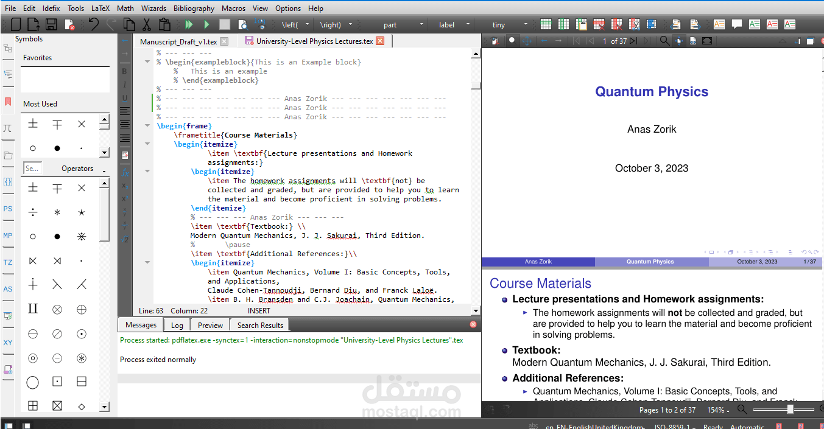Click the Cut scissors icon
Viewport: 824px width, 429px height.
coord(146,24)
